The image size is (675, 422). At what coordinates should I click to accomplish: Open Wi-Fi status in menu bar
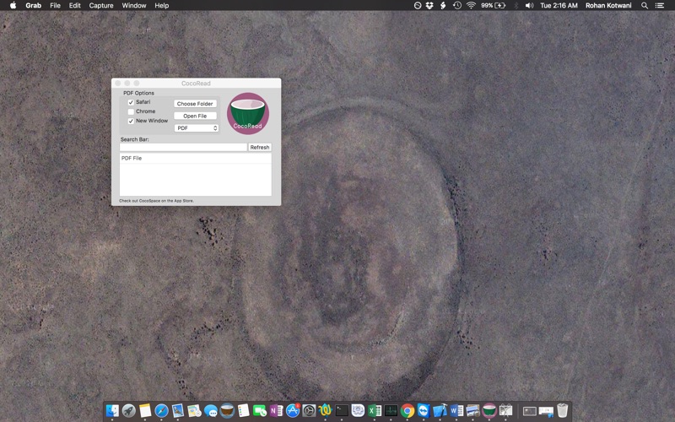[471, 5]
